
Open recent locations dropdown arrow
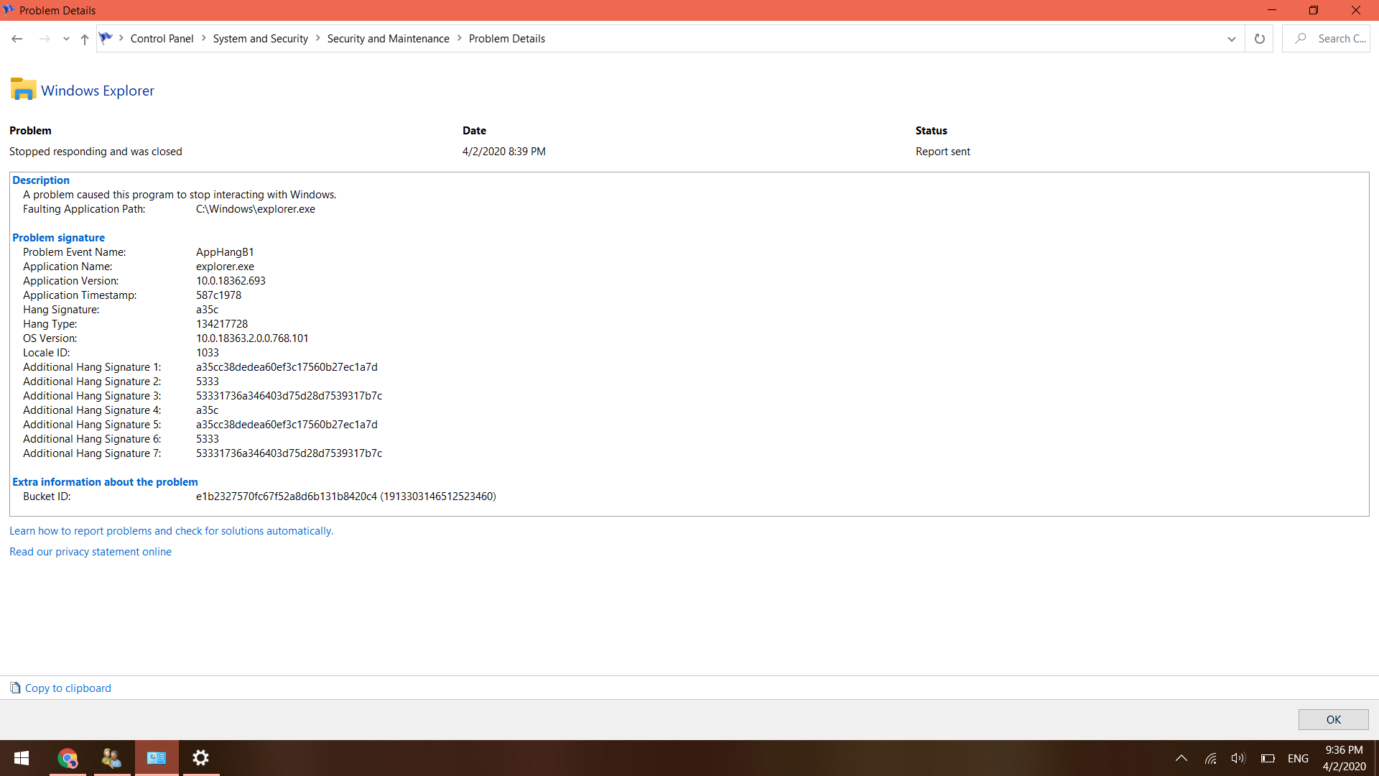66,39
